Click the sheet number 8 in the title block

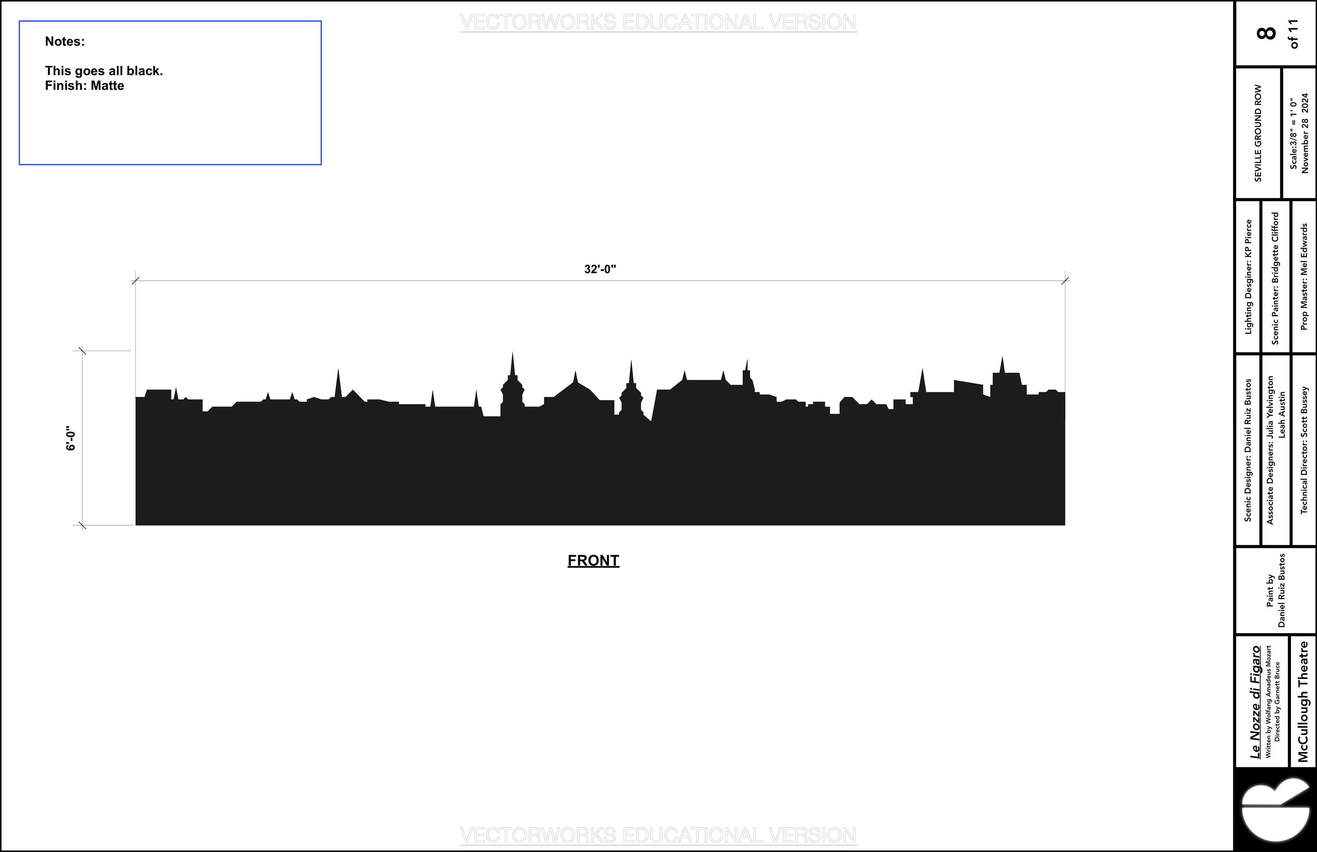pos(1267,33)
